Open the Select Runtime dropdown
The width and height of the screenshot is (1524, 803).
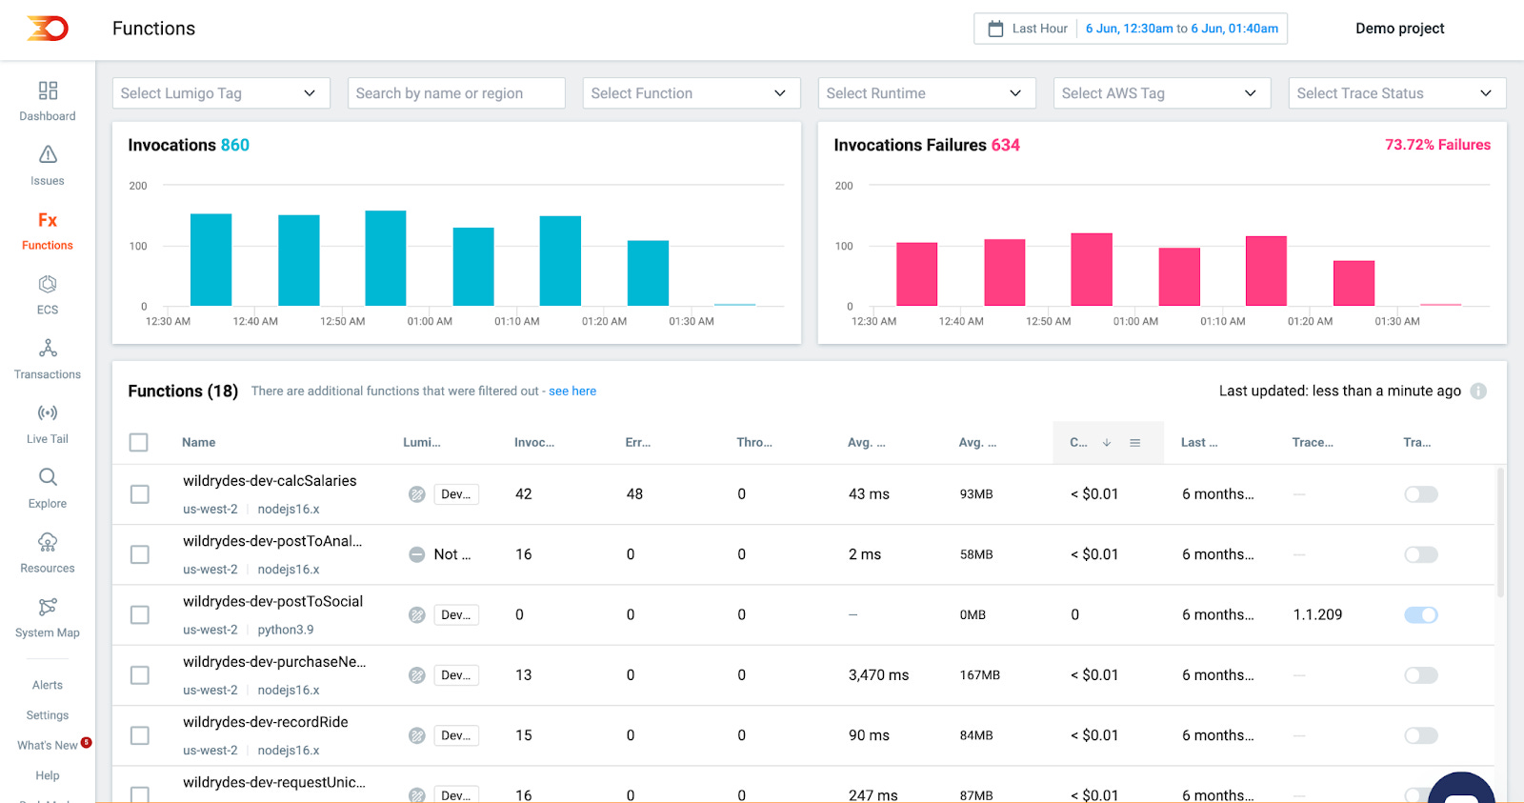click(927, 93)
